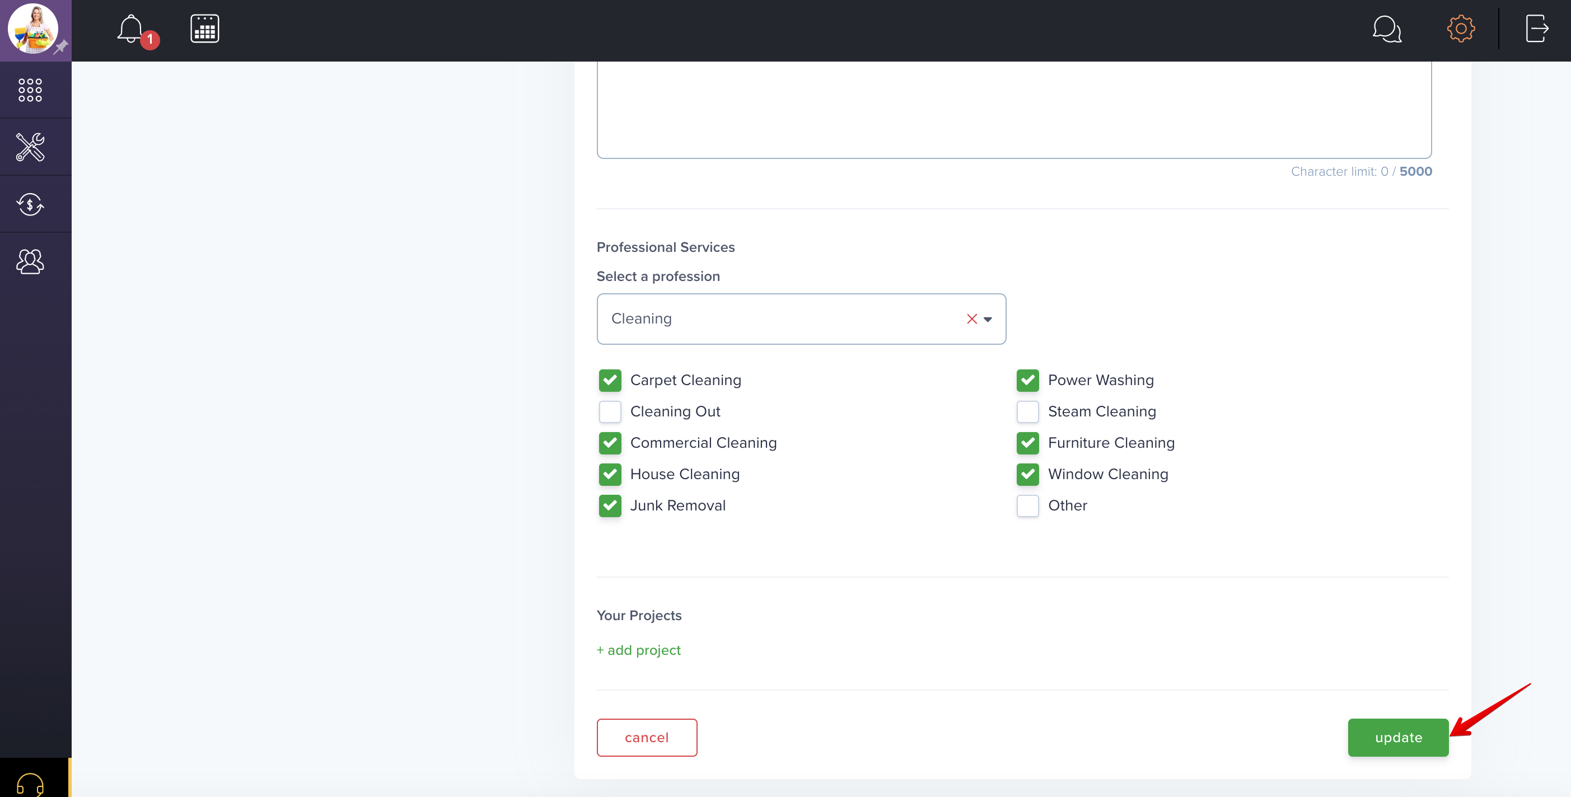The image size is (1571, 797).
Task: Uncheck Furniture Cleaning
Action: 1027,443
